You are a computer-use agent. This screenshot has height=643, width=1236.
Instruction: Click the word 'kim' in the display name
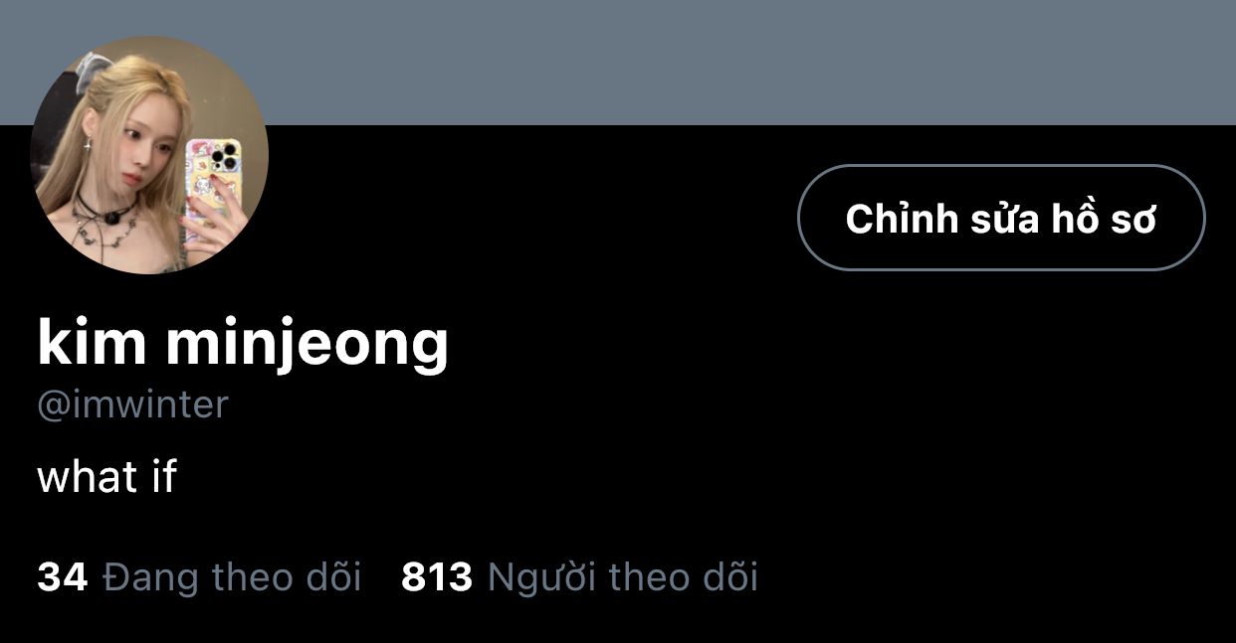(x=93, y=342)
